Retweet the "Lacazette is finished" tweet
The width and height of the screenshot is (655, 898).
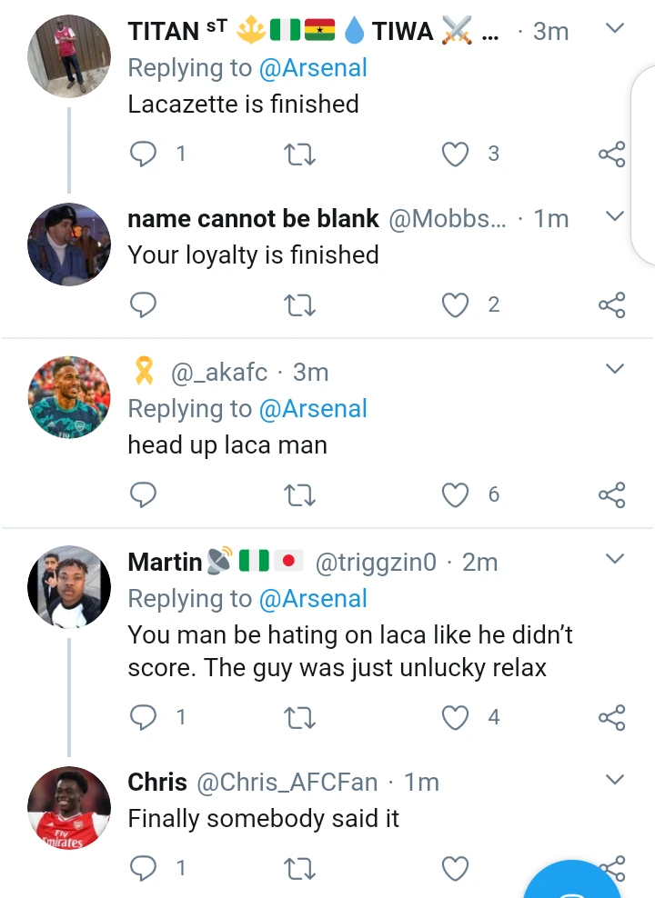[300, 155]
